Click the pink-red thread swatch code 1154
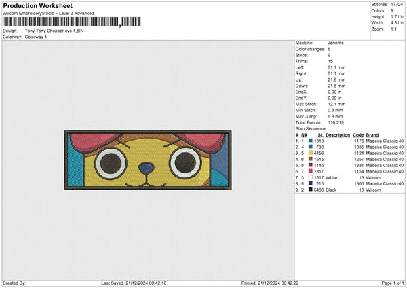 [x=310, y=171]
